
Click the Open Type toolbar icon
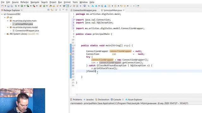tap(50, 6)
